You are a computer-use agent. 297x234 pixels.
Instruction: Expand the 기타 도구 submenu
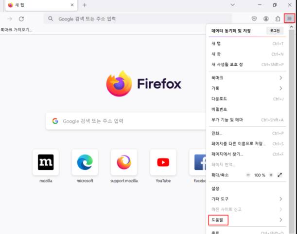(247, 199)
